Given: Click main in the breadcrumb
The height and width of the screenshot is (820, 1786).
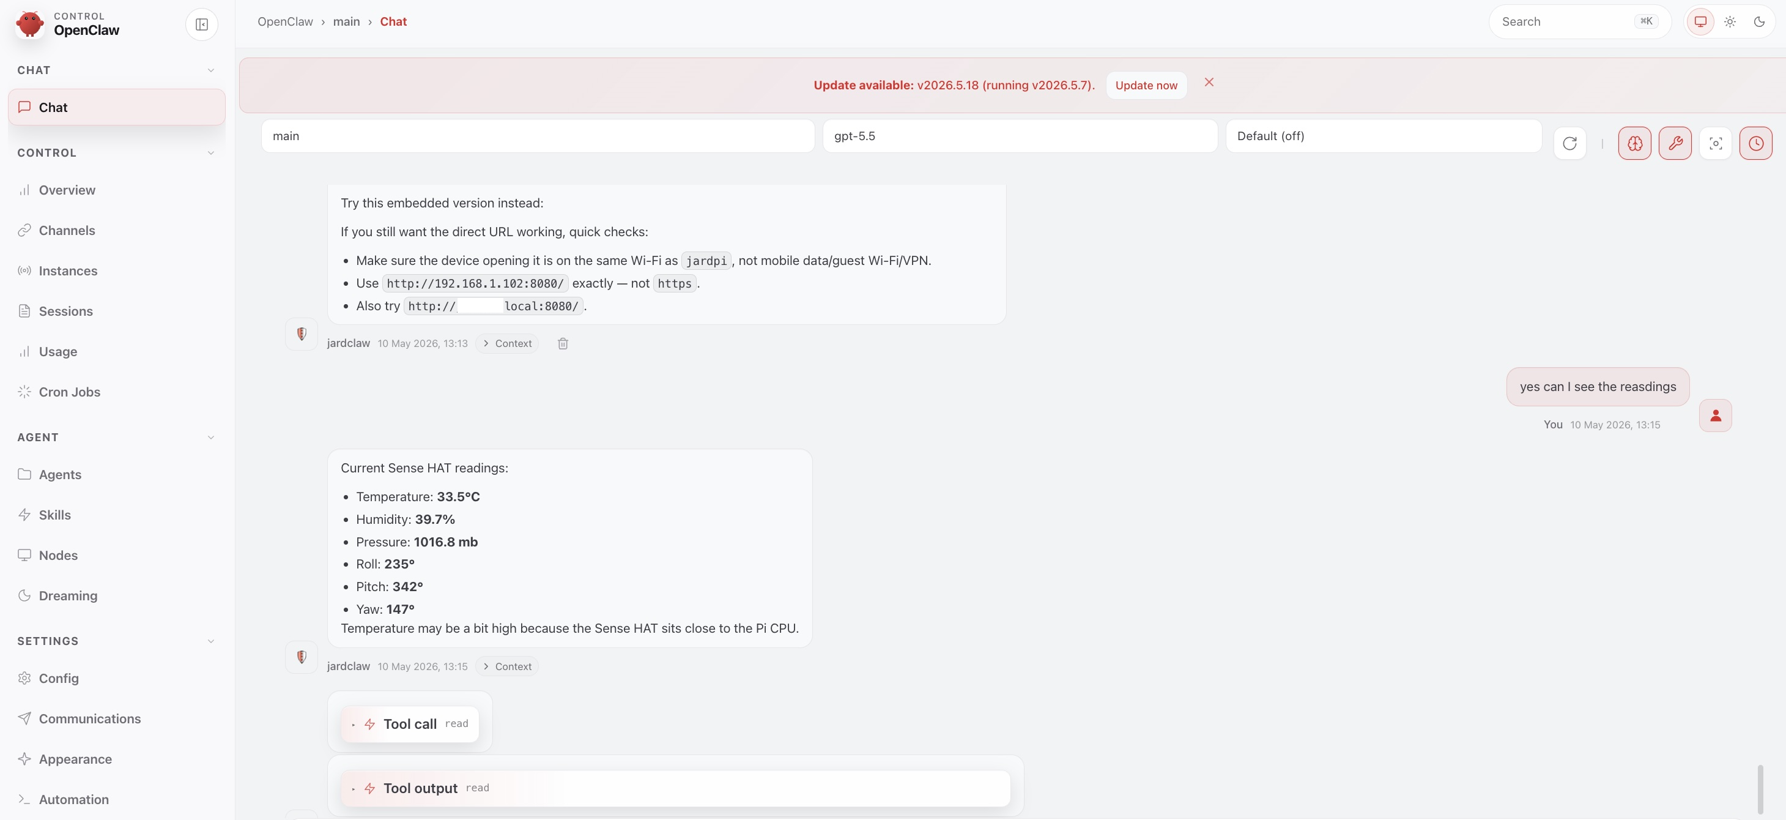Looking at the screenshot, I should (346, 21).
